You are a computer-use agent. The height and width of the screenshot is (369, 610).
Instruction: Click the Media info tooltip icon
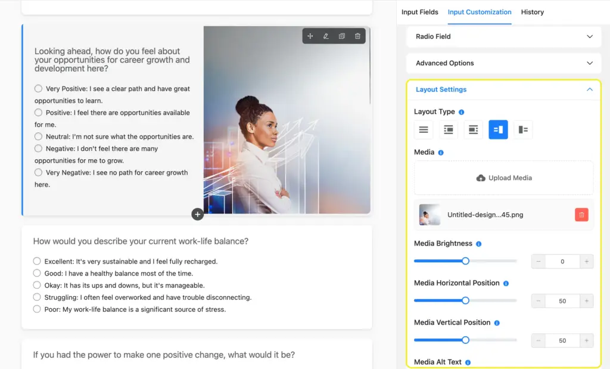pyautogui.click(x=441, y=152)
